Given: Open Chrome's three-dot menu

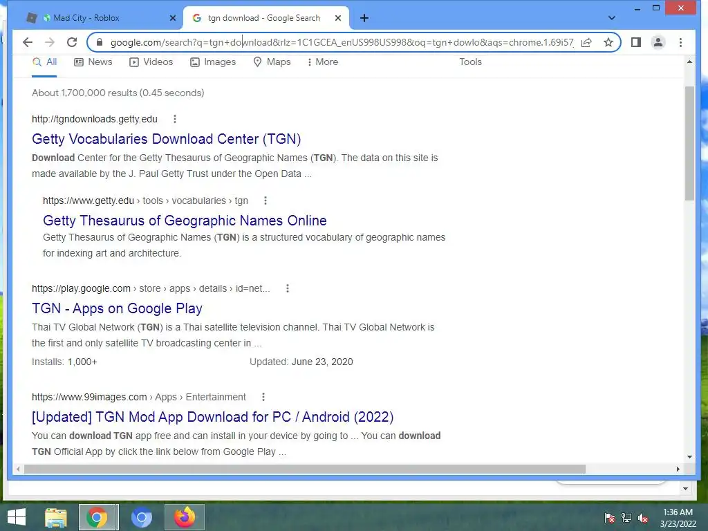Looking at the screenshot, I should pyautogui.click(x=680, y=42).
